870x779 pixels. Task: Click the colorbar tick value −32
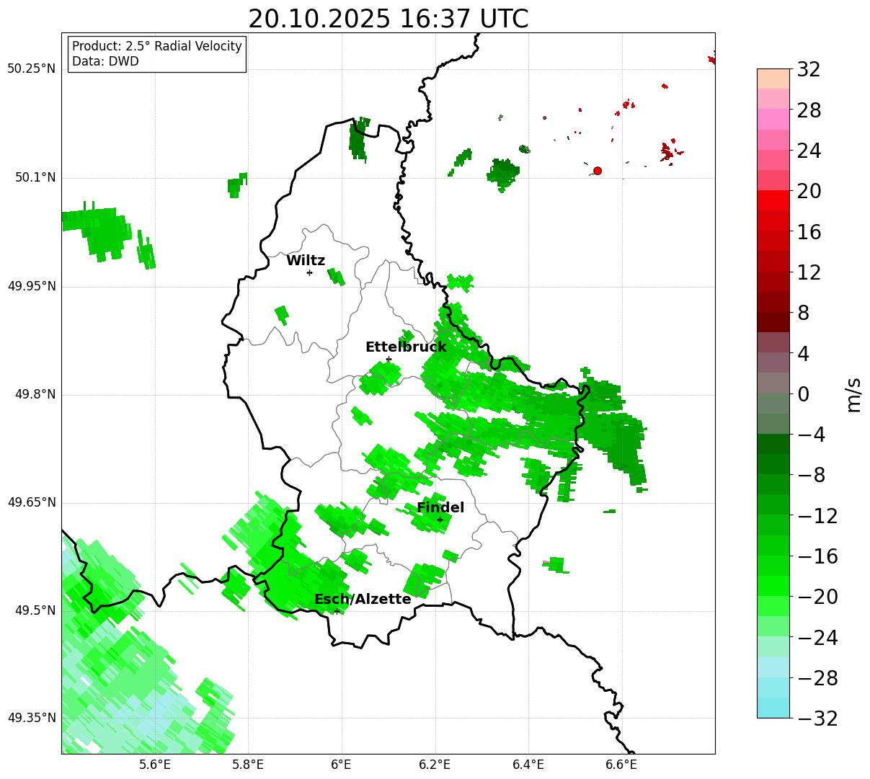click(817, 718)
